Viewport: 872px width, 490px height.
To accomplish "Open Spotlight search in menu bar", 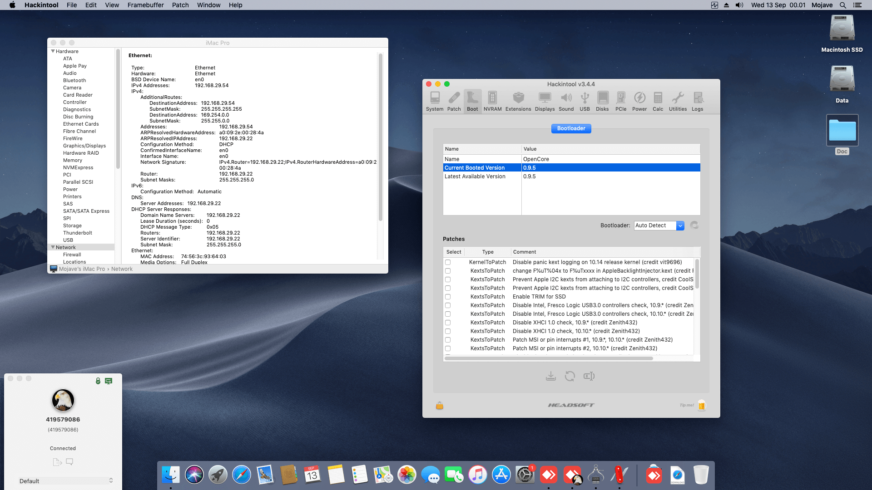I will [843, 5].
